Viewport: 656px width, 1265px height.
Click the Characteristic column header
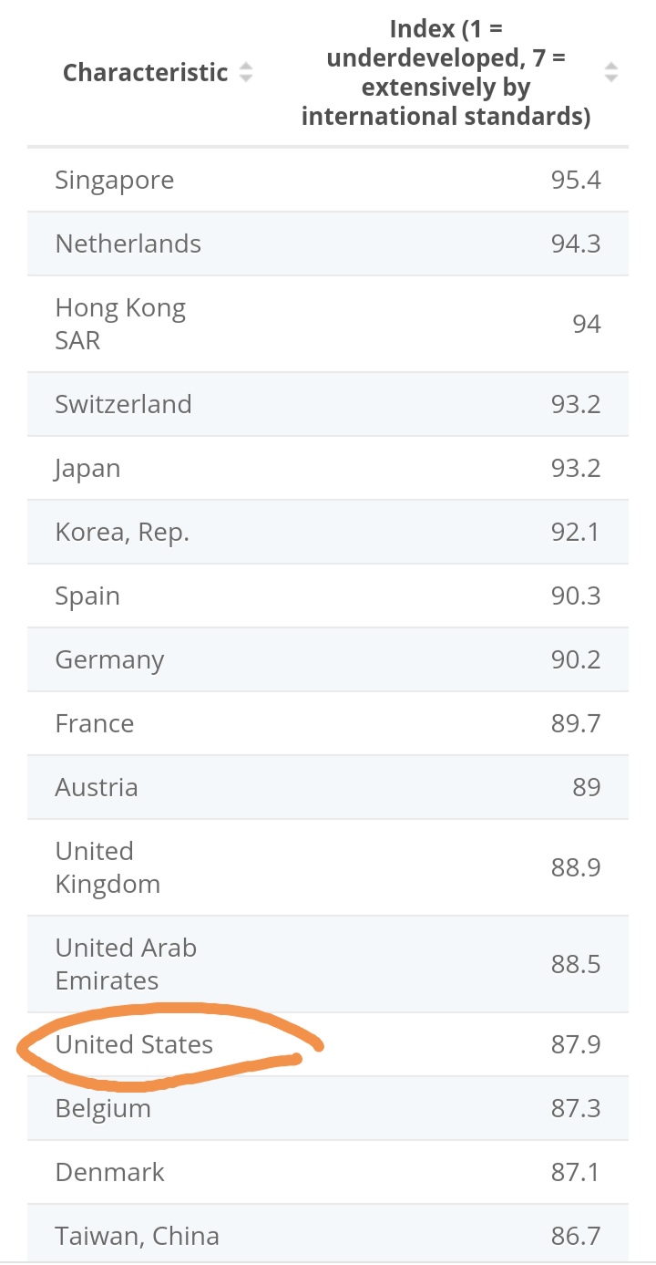click(x=146, y=72)
